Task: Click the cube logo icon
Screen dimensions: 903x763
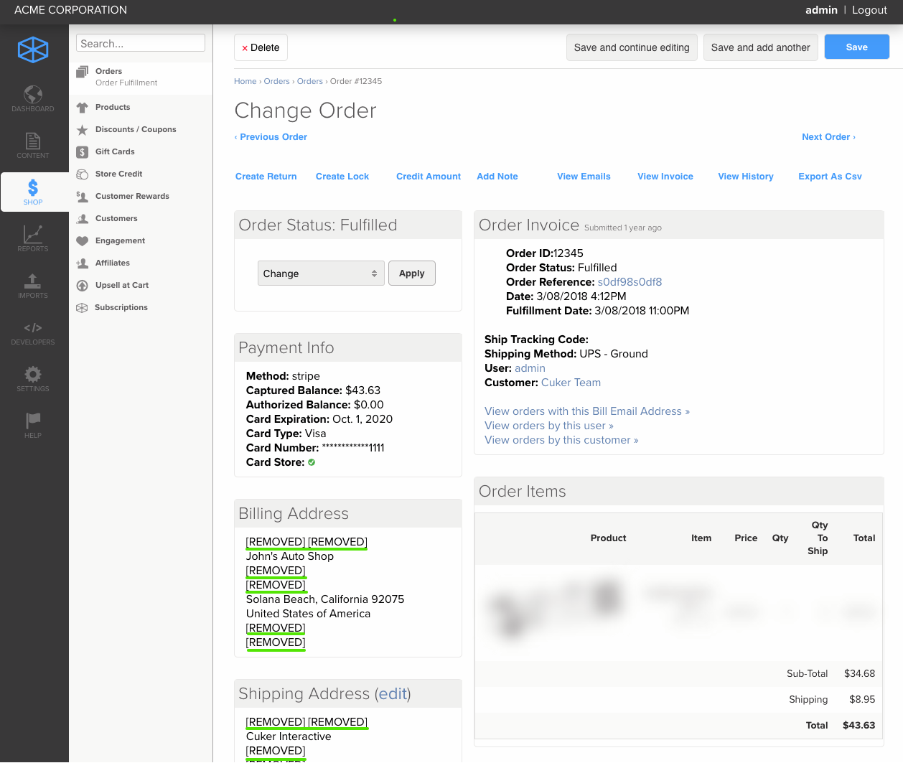Action: click(x=33, y=50)
